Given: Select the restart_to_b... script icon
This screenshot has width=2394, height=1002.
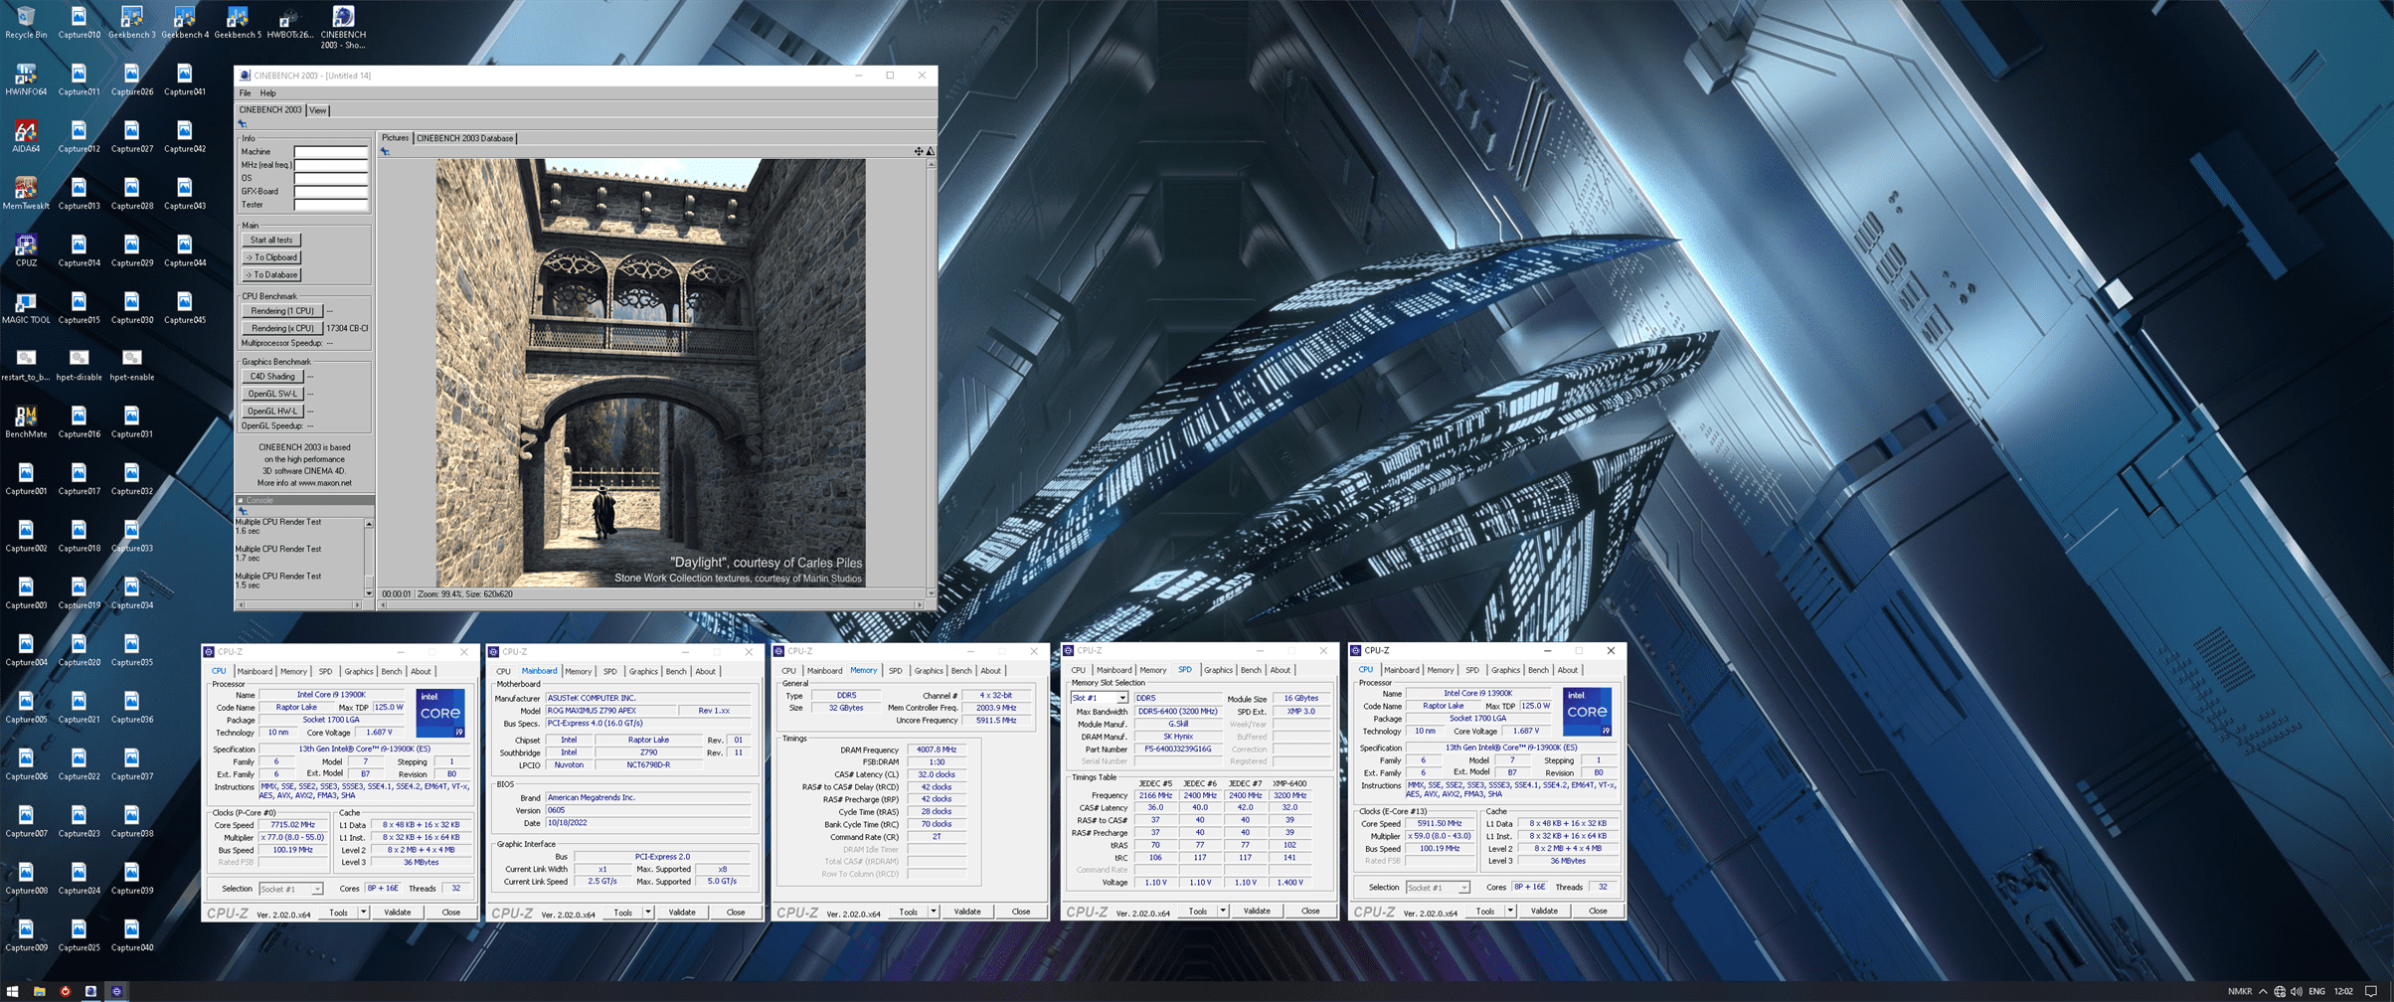Looking at the screenshot, I should coord(26,365).
